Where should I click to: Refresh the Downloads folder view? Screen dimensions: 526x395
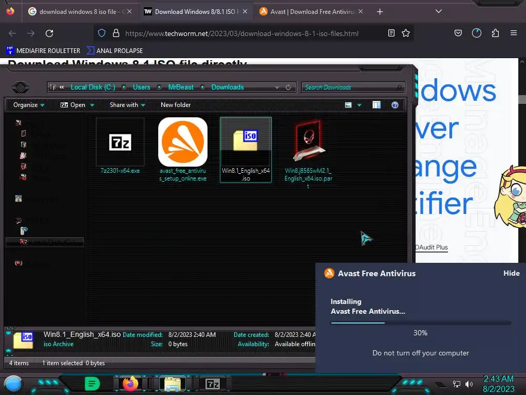point(288,87)
